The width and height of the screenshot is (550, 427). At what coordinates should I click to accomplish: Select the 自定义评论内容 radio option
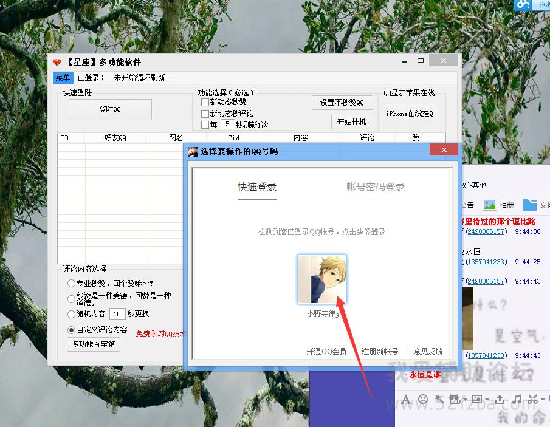click(71, 330)
